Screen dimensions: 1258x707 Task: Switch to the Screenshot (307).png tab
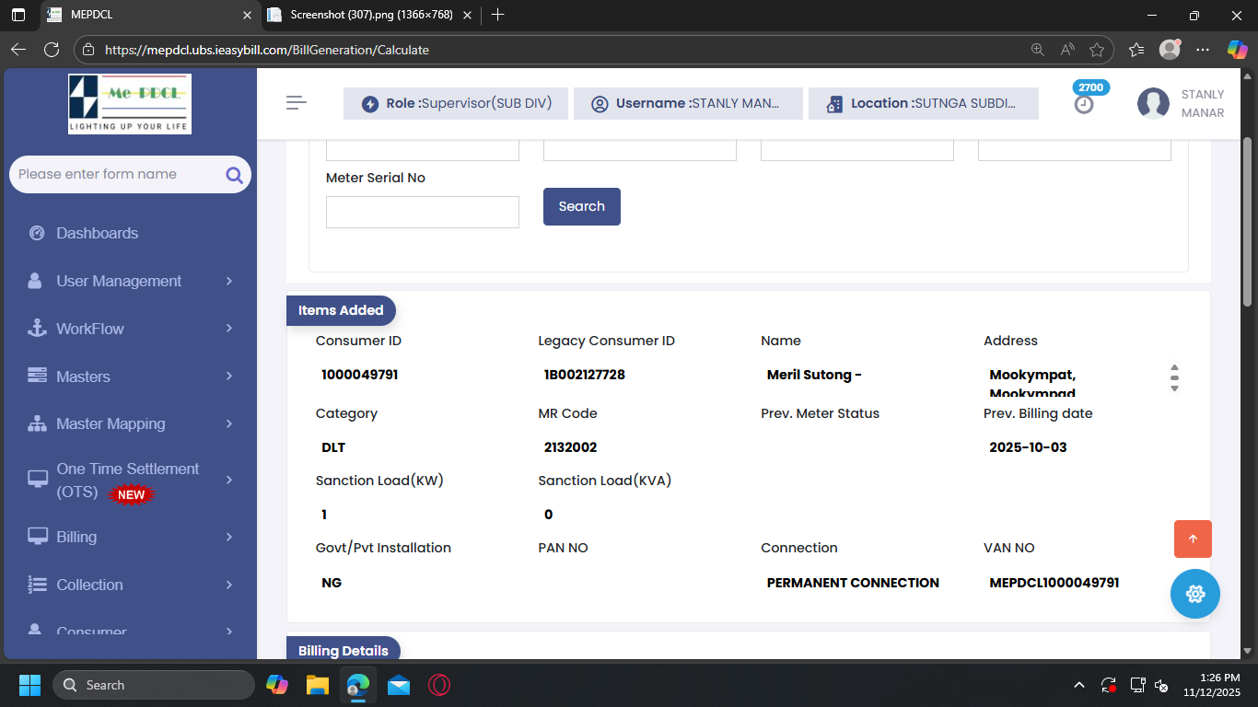[370, 15]
